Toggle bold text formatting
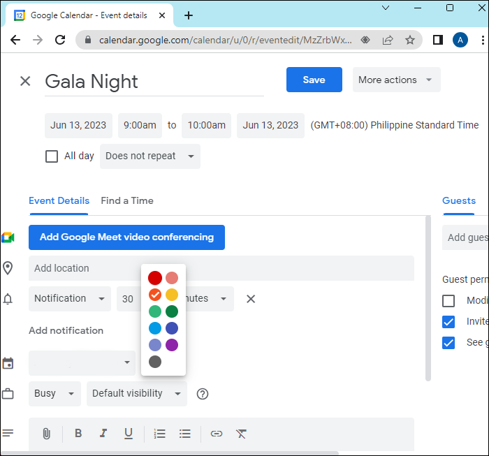Image resolution: width=489 pixels, height=456 pixels. point(78,434)
